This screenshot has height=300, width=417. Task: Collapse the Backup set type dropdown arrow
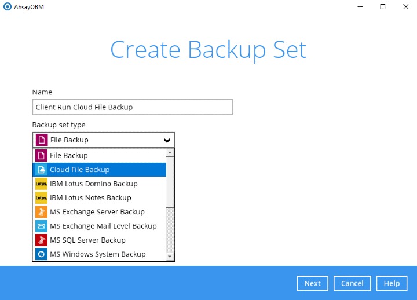coord(167,140)
